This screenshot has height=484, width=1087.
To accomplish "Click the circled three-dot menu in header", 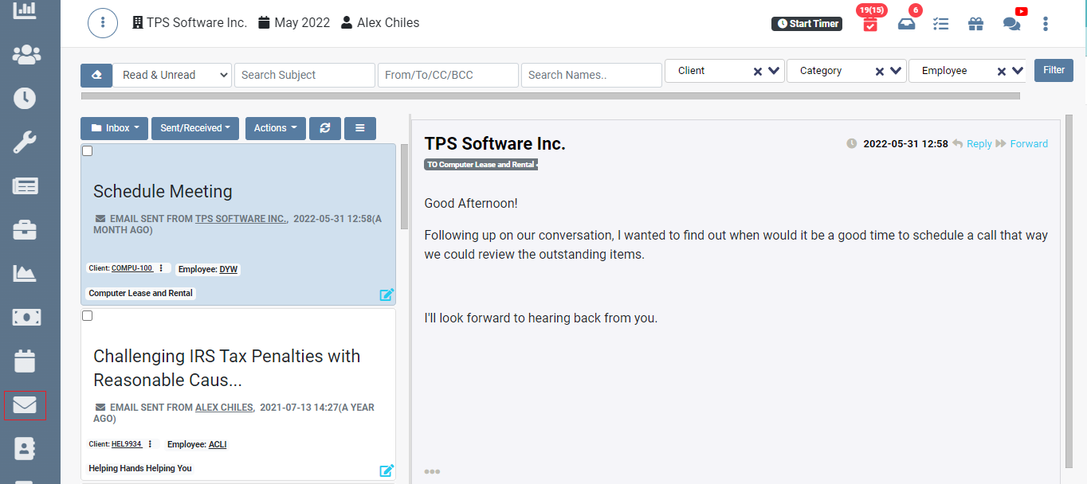I will (x=103, y=23).
